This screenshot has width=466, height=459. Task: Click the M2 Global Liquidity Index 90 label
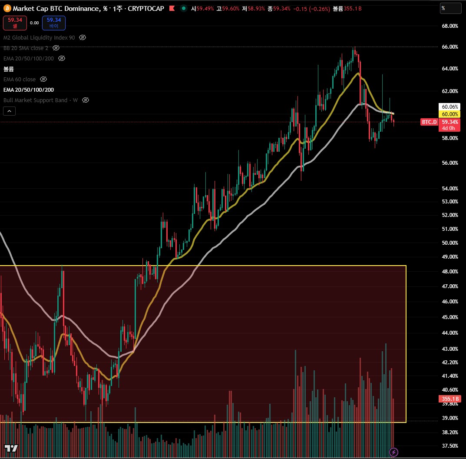39,37
